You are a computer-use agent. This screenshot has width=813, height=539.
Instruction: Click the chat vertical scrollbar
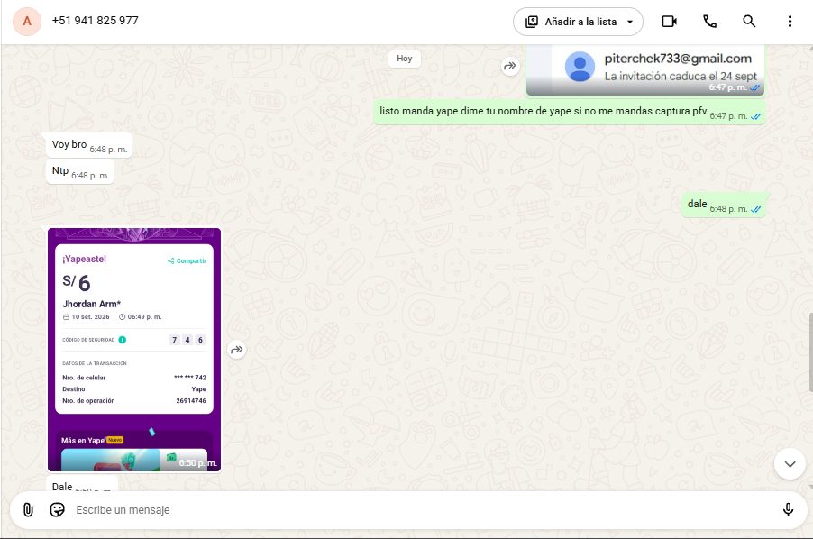point(810,352)
